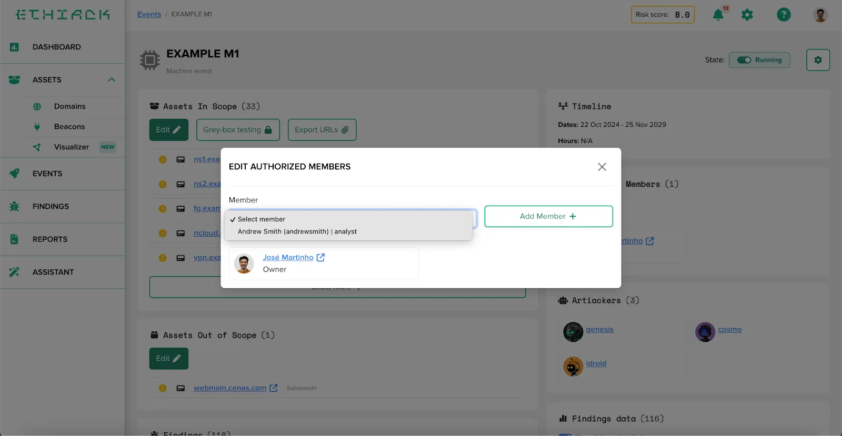The image size is (842, 436).
Task: Click the Add Member button
Action: 548,216
